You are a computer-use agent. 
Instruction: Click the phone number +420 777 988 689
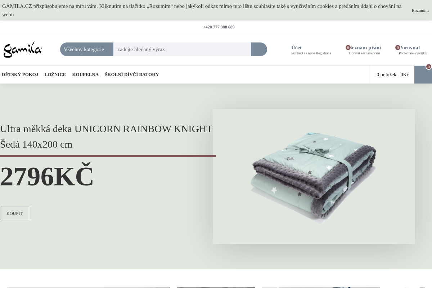click(x=219, y=27)
